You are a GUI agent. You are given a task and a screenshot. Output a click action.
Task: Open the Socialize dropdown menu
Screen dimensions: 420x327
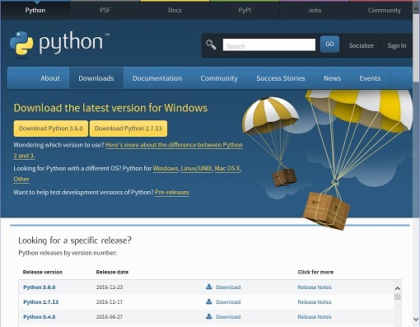[x=361, y=45]
